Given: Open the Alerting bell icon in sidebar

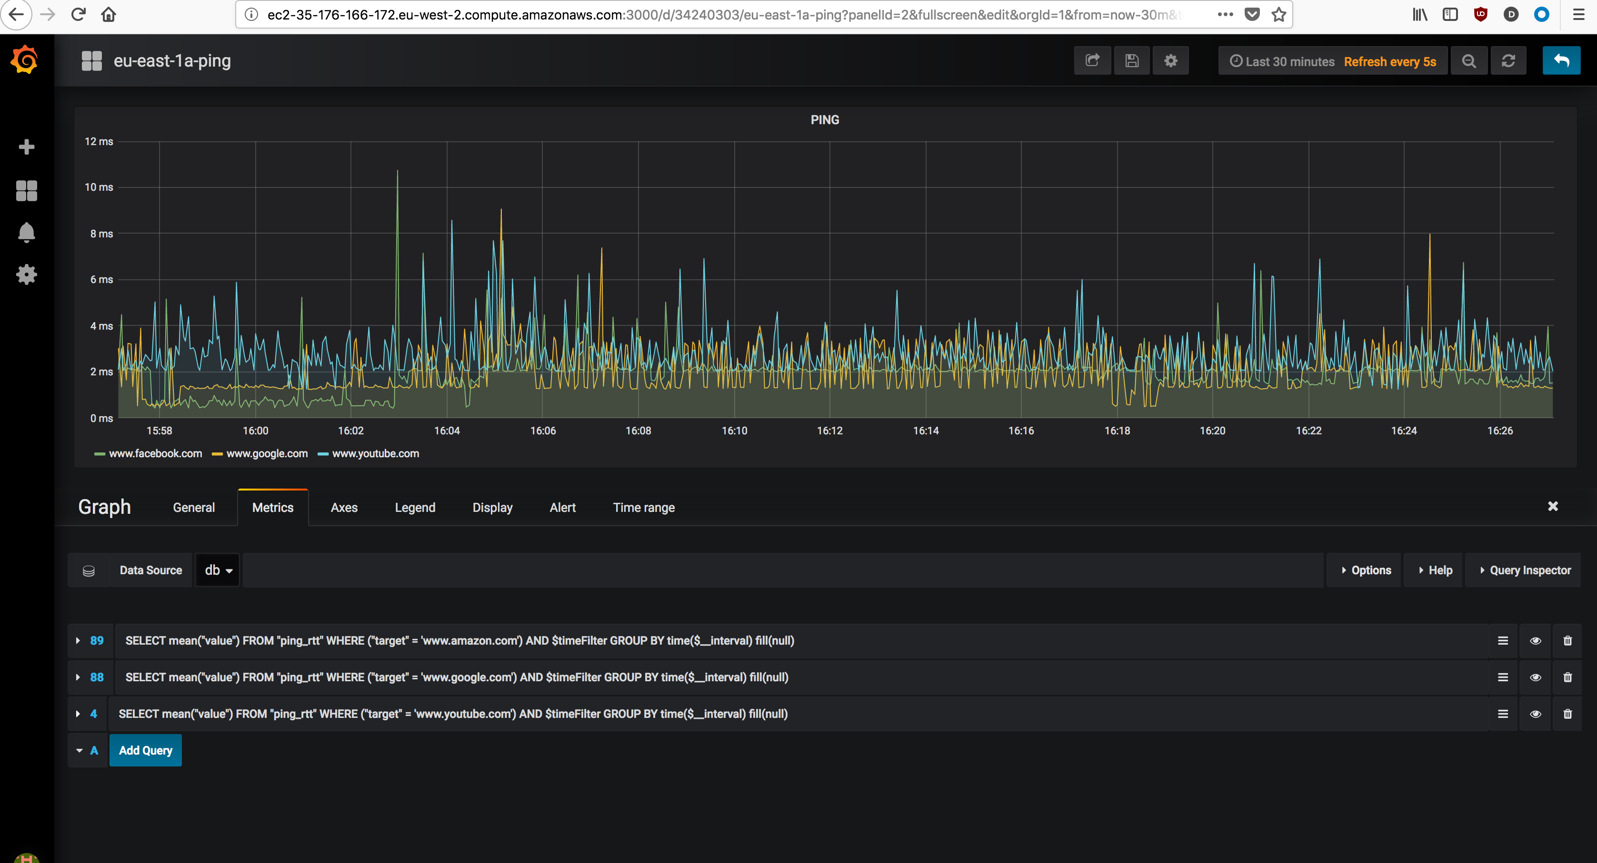Looking at the screenshot, I should click(26, 232).
